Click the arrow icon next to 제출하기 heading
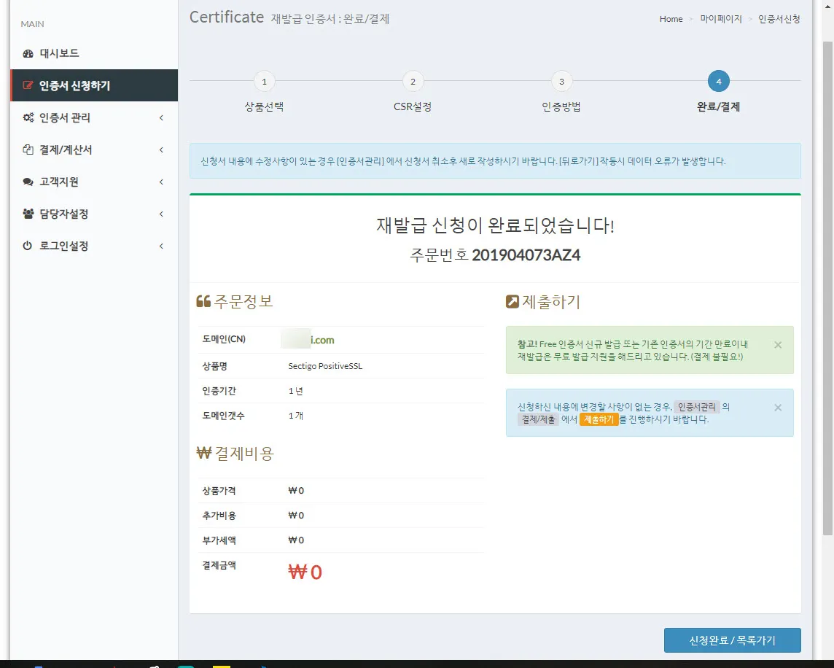The width and height of the screenshot is (834, 668). (513, 302)
